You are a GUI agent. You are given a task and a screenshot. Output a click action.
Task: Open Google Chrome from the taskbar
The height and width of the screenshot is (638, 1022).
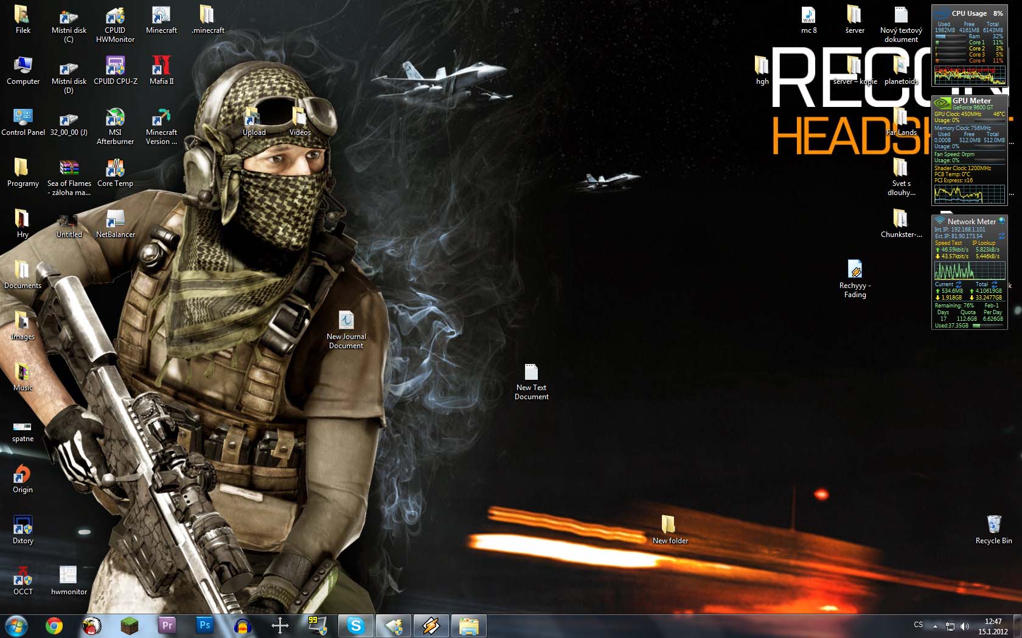pos(54,625)
